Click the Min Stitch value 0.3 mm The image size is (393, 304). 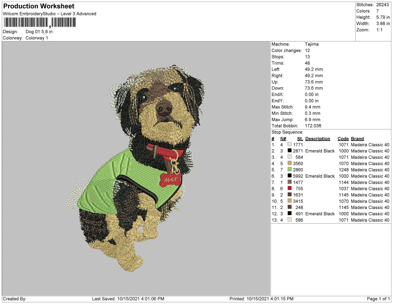pos(312,113)
